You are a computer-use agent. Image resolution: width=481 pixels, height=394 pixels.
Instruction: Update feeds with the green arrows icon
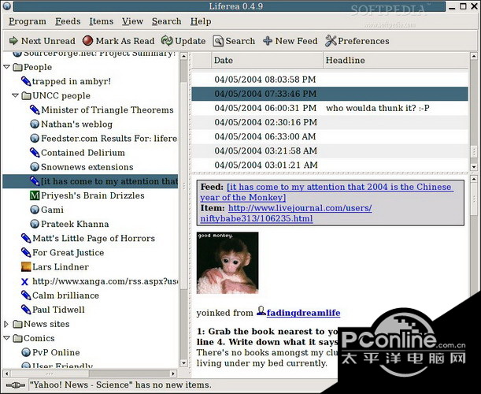[x=167, y=40]
